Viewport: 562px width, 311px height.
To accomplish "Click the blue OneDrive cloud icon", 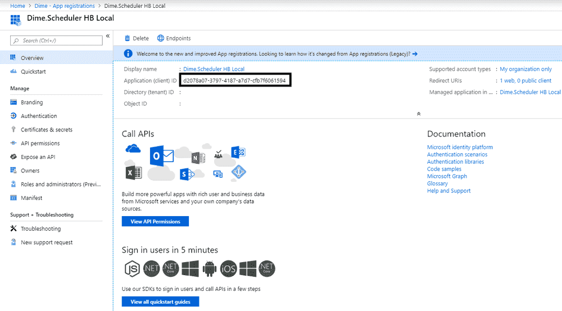I will pyautogui.click(x=133, y=149).
